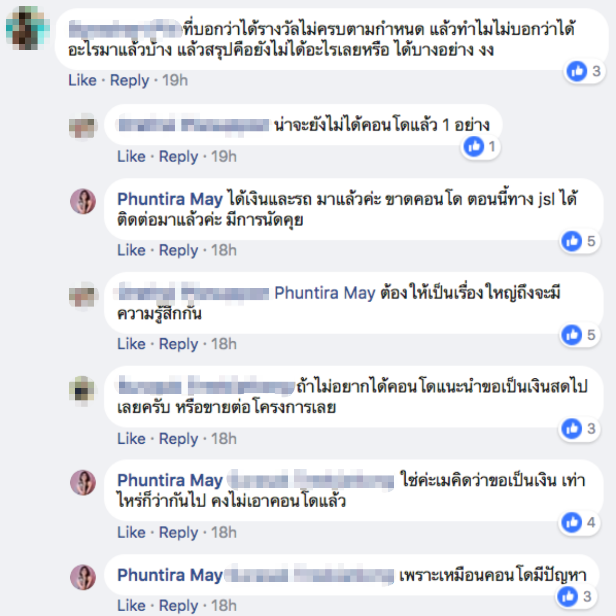This screenshot has width=616, height=616.
Task: Click the like icon showing 4 reactions
Action: pos(572,522)
